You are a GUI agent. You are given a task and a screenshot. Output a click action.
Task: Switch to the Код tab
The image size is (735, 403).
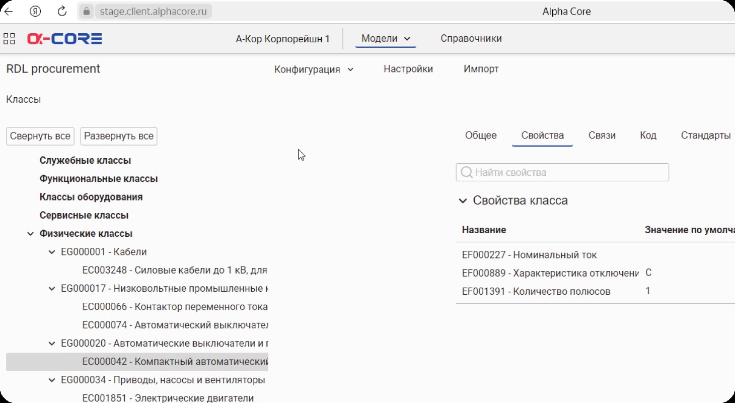coord(648,136)
